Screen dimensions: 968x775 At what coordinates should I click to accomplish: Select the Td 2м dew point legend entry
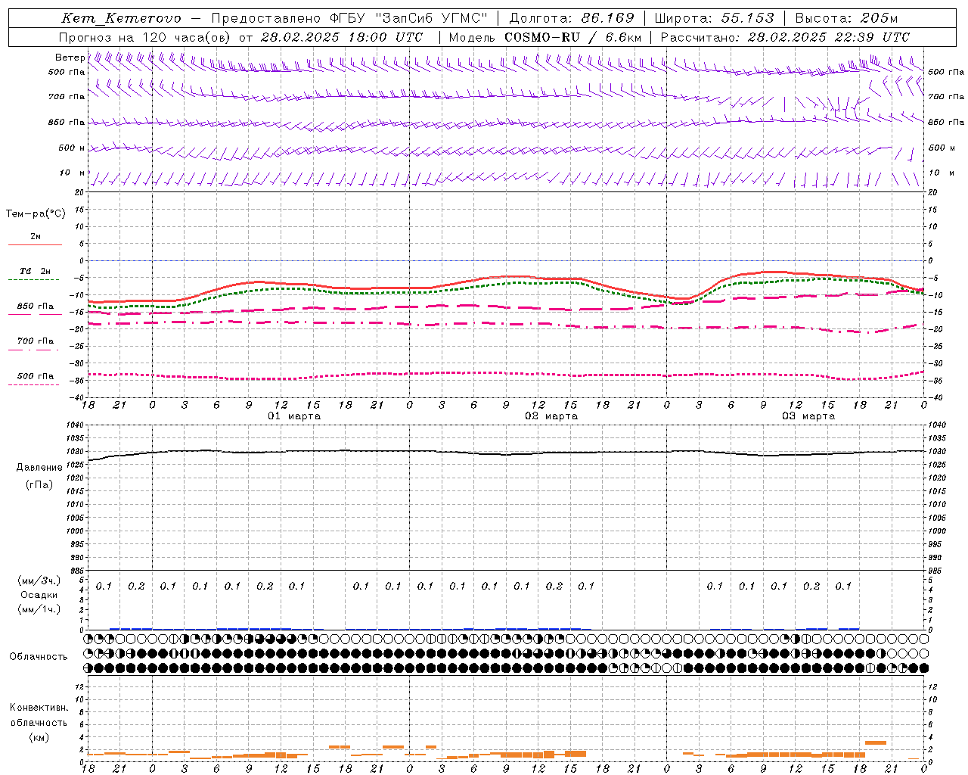tap(35, 271)
